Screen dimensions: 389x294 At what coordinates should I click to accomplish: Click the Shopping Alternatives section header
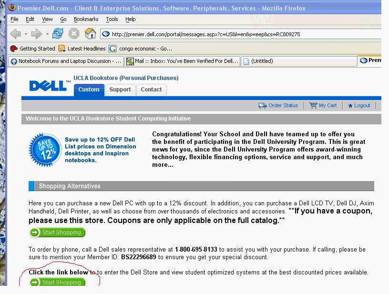pyautogui.click(x=202, y=186)
